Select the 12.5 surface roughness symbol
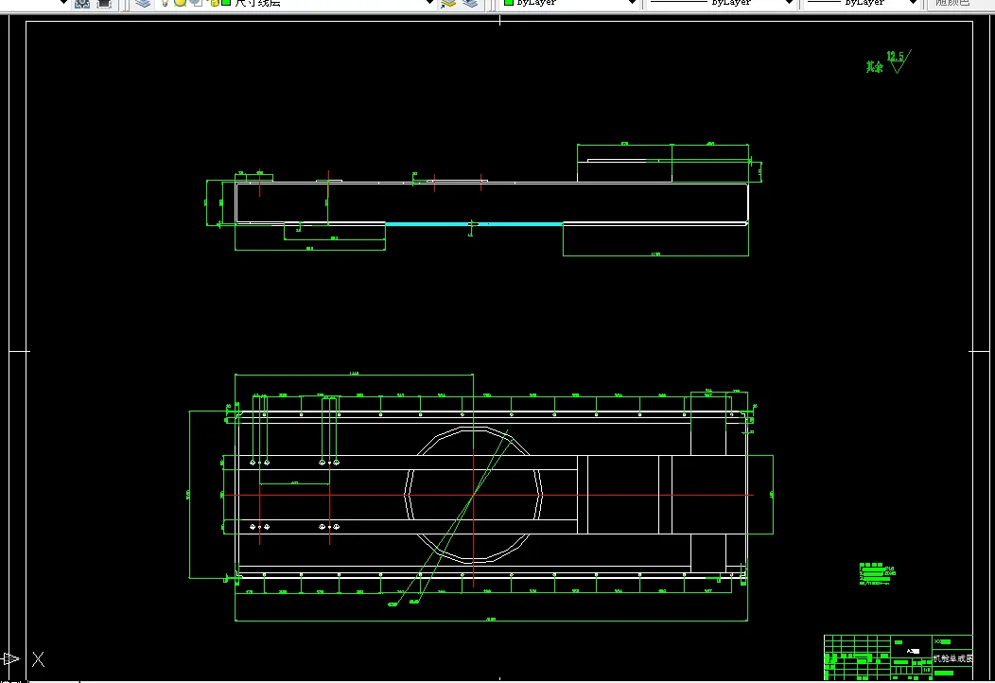The image size is (995, 683). point(898,61)
